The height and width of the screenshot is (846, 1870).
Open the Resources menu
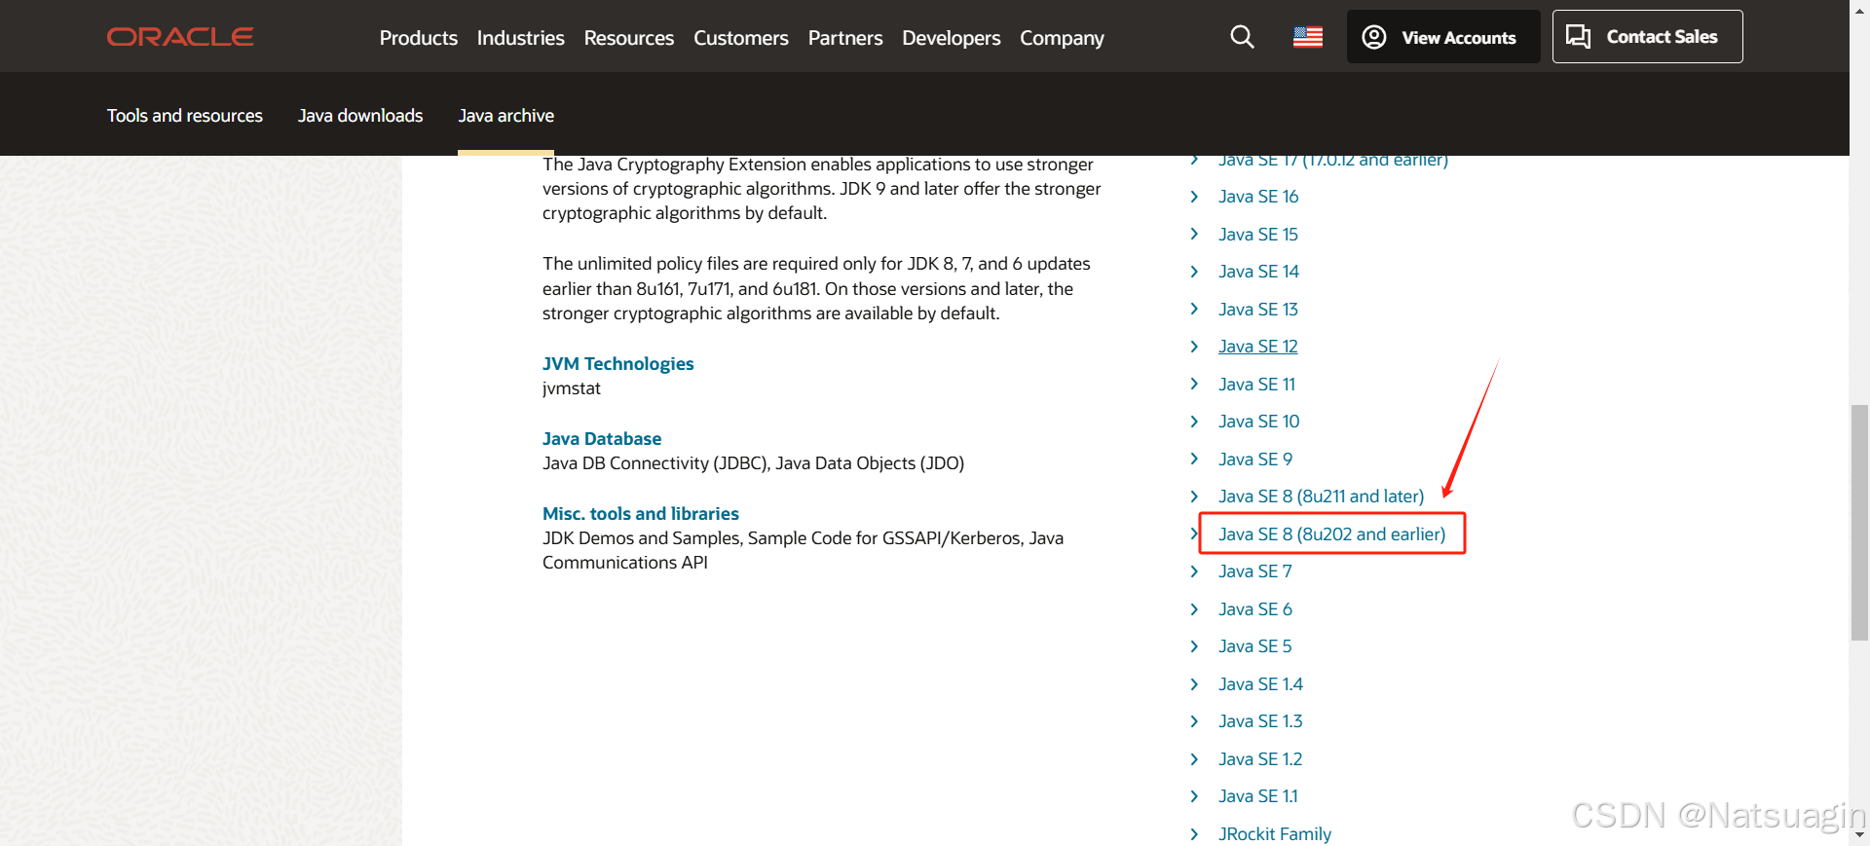click(x=629, y=38)
